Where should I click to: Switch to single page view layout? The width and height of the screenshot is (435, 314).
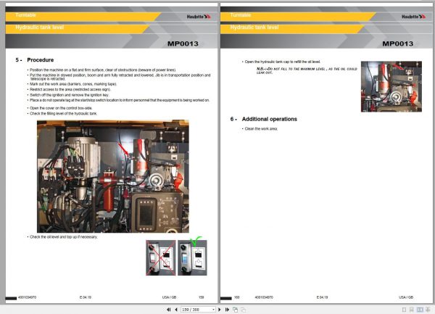pyautogui.click(x=405, y=310)
